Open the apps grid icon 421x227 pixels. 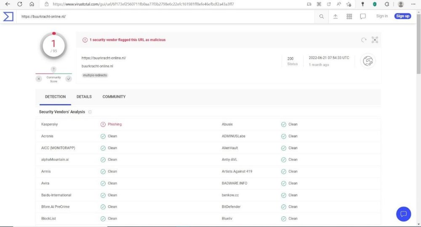point(349,16)
